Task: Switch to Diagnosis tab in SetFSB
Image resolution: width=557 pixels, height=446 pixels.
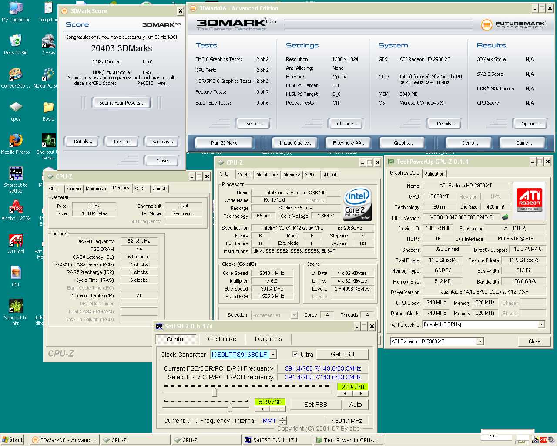Action: (x=268, y=339)
